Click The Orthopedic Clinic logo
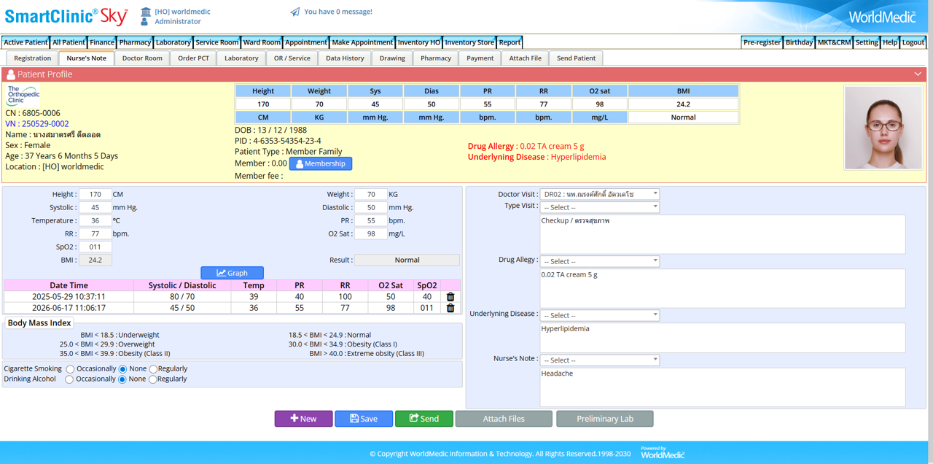The image size is (933, 464). tap(23, 96)
